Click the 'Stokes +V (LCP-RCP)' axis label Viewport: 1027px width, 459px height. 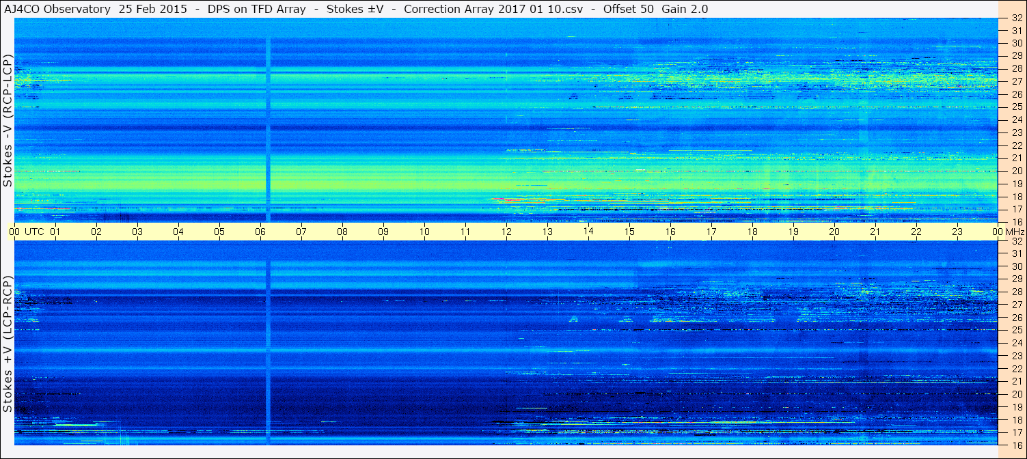click(x=8, y=344)
